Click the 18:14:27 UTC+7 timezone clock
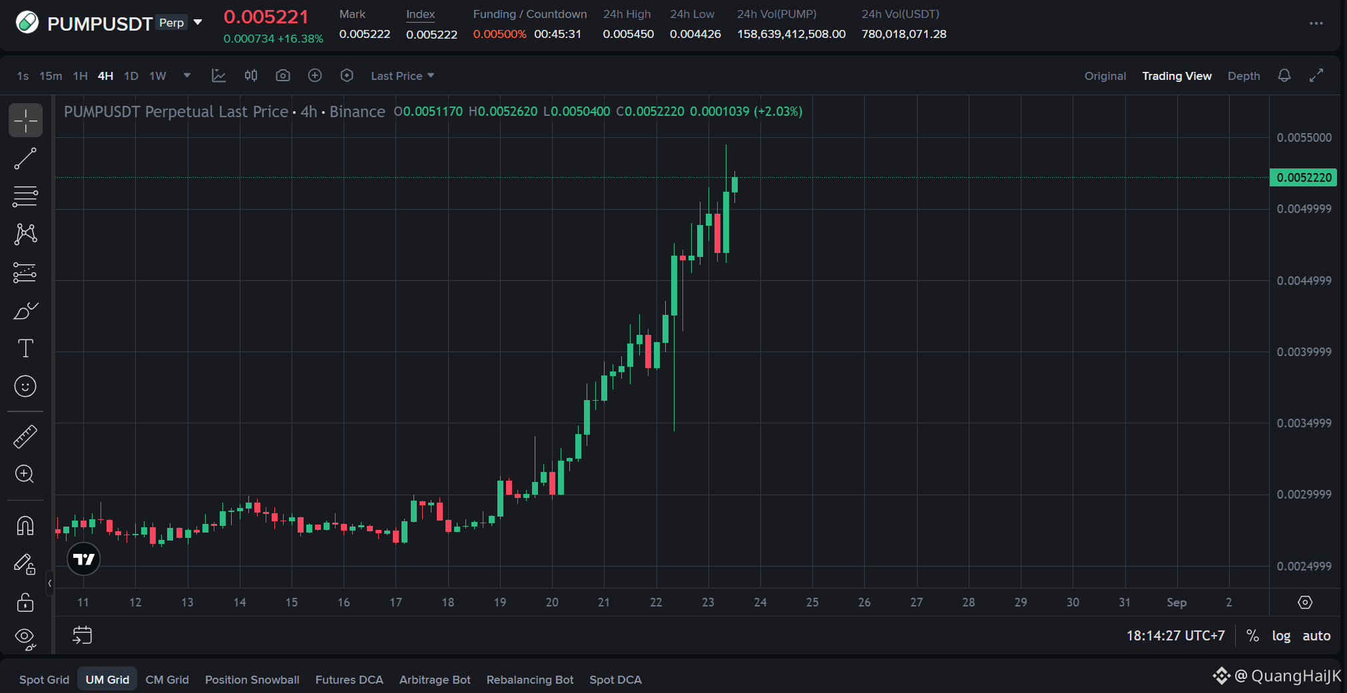The height and width of the screenshot is (693, 1347). coord(1175,636)
